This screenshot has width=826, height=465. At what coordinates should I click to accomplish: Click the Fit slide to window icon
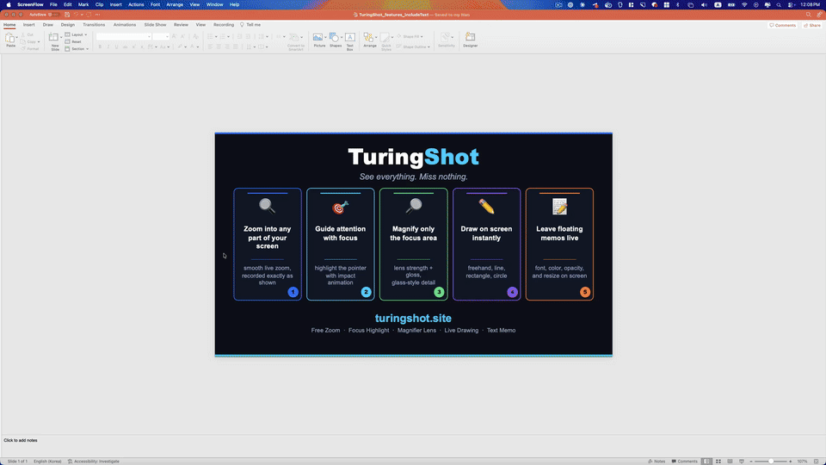click(x=817, y=462)
